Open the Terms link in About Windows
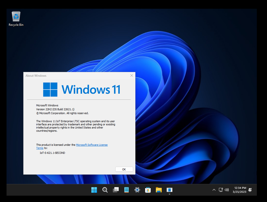This screenshot has height=202, width=267. coord(40,148)
